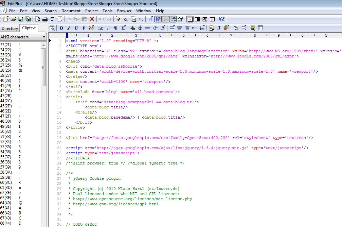
Task: Switch to the Directory tab
Action: [x=10, y=29]
